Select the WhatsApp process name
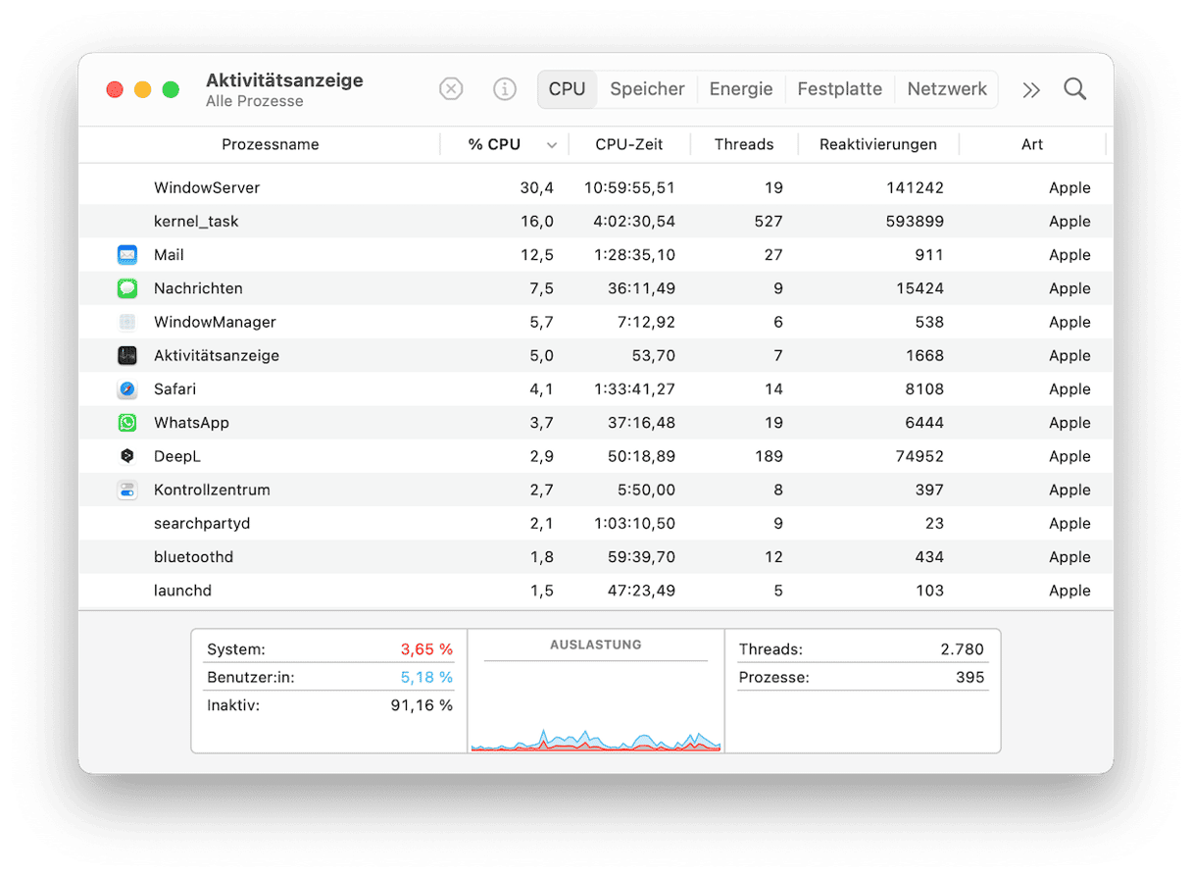1192x877 pixels. click(191, 423)
